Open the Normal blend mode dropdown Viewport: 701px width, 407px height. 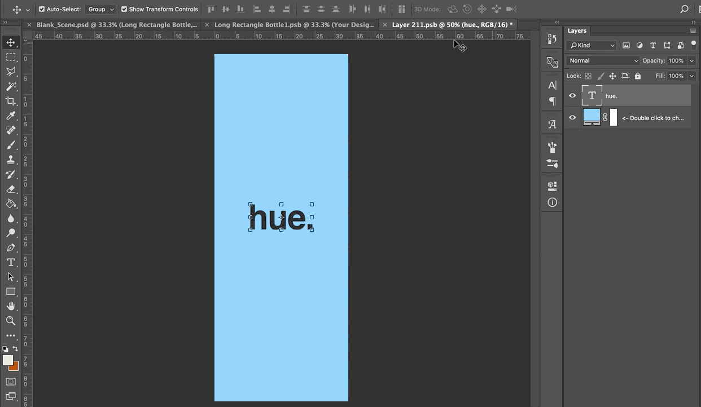(603, 60)
